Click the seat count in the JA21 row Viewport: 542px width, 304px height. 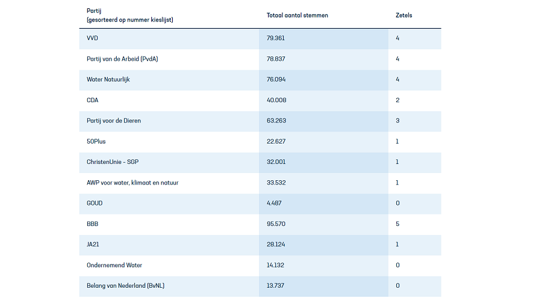pos(397,245)
